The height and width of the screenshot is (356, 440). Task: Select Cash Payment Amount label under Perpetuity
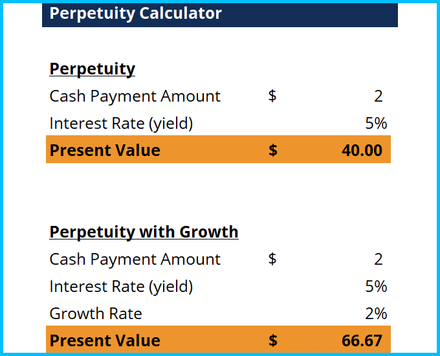tap(135, 96)
